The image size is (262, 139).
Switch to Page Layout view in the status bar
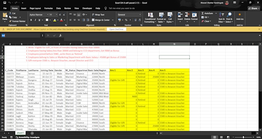tap(222, 137)
